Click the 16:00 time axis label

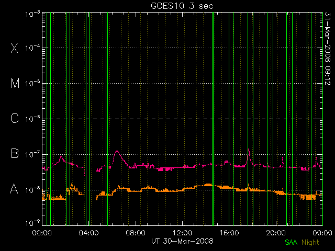pyautogui.click(x=229, y=232)
